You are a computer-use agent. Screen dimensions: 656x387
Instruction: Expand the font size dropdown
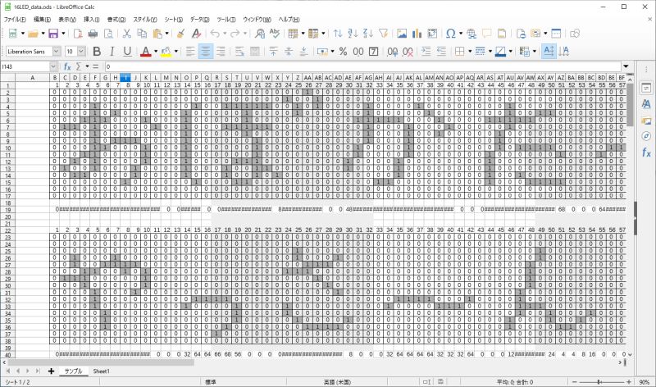coord(80,51)
